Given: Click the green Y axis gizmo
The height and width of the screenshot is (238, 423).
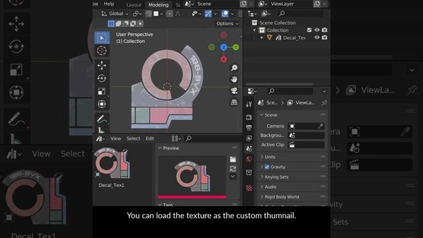Looking at the screenshot, I should pos(236,48).
